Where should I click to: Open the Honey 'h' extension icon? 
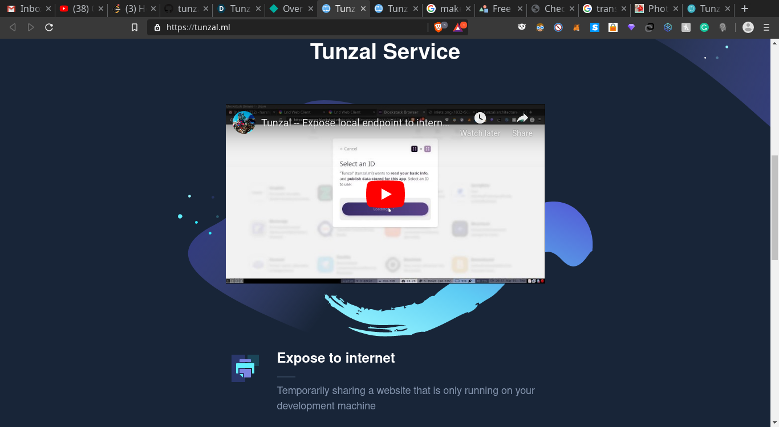[686, 27]
